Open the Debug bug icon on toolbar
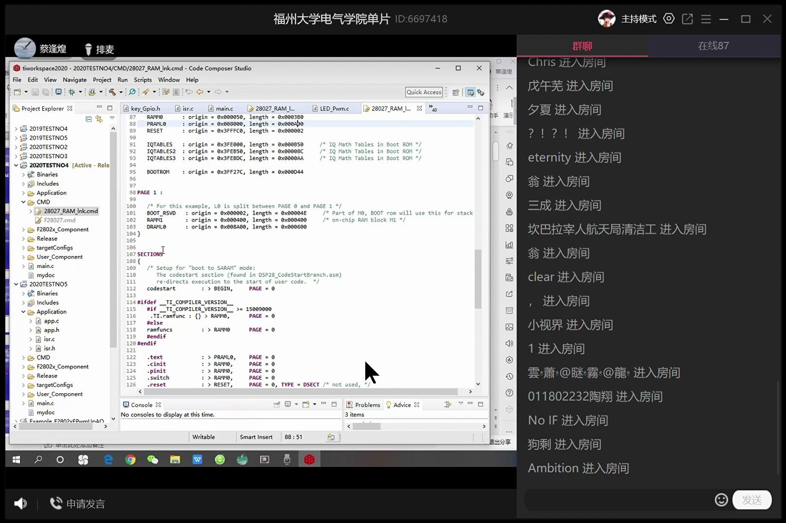This screenshot has height=523, width=786. (72, 91)
